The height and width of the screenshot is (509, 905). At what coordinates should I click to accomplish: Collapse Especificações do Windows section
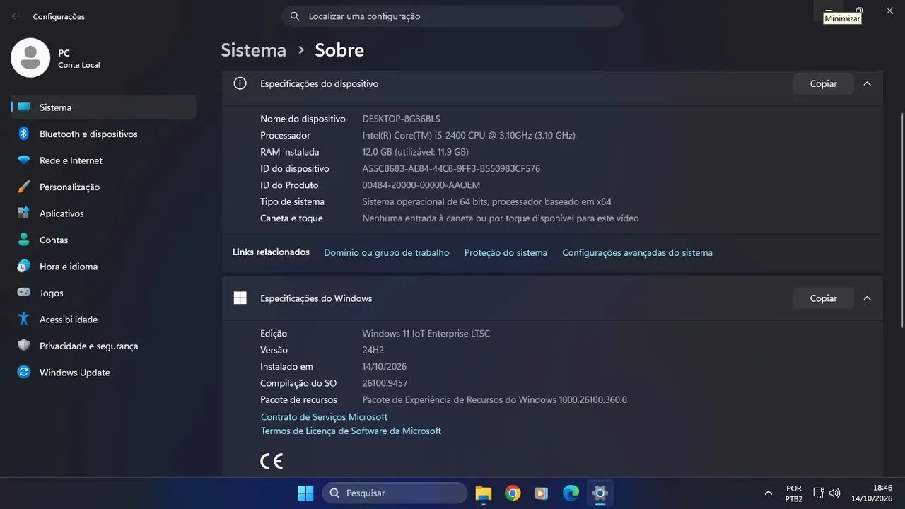[867, 298]
